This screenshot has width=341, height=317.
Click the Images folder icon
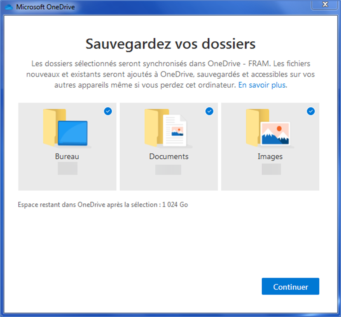click(270, 128)
